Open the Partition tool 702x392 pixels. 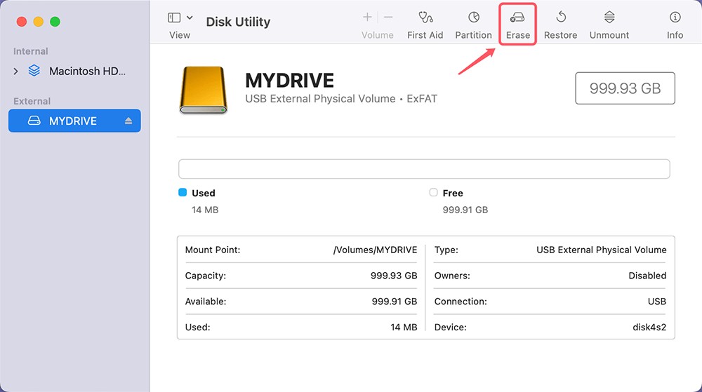click(473, 18)
